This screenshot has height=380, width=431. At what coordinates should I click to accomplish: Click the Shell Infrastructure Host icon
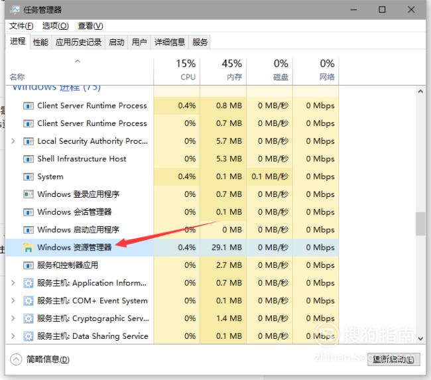coord(29,159)
